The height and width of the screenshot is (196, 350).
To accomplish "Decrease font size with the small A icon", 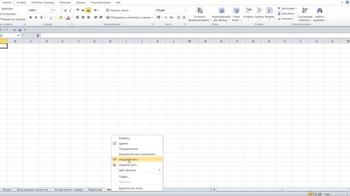I will pos(71,10).
